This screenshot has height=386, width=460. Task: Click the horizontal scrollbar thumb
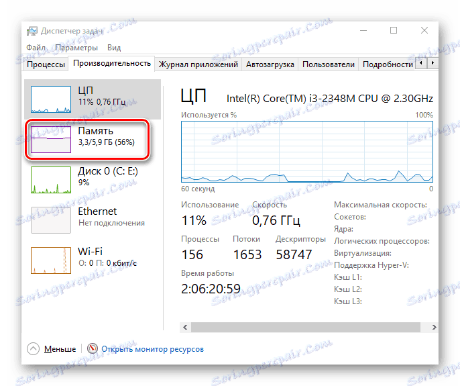306,327
